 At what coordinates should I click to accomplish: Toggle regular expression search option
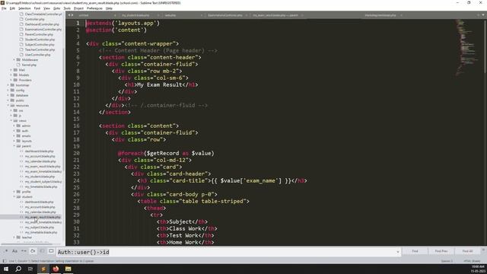coord(6,251)
